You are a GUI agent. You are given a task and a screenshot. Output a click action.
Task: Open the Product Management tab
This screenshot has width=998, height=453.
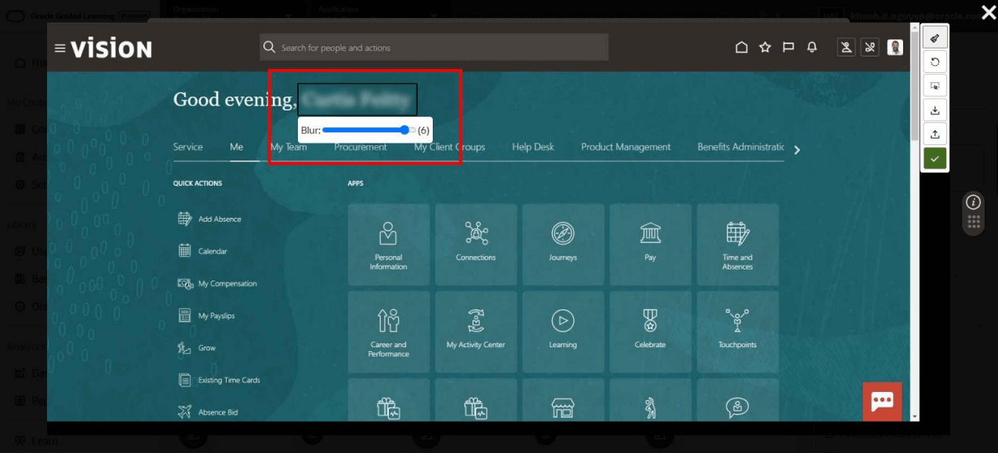(626, 147)
